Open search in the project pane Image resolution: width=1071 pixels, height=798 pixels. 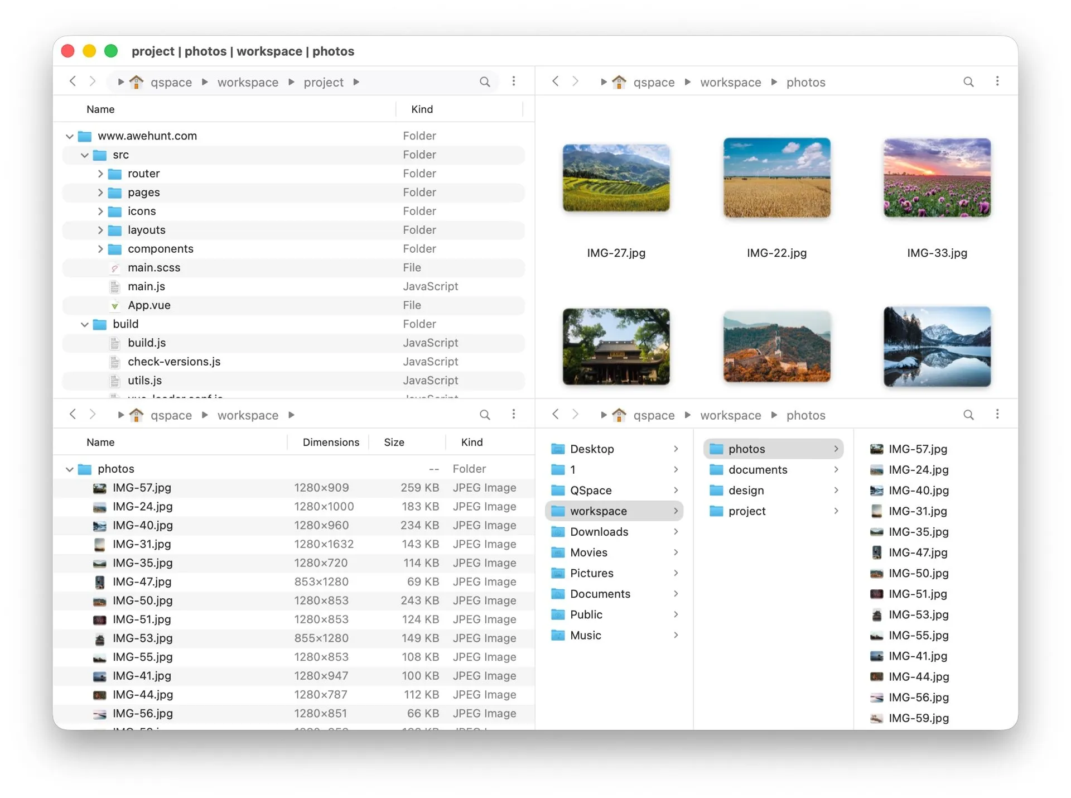point(485,81)
